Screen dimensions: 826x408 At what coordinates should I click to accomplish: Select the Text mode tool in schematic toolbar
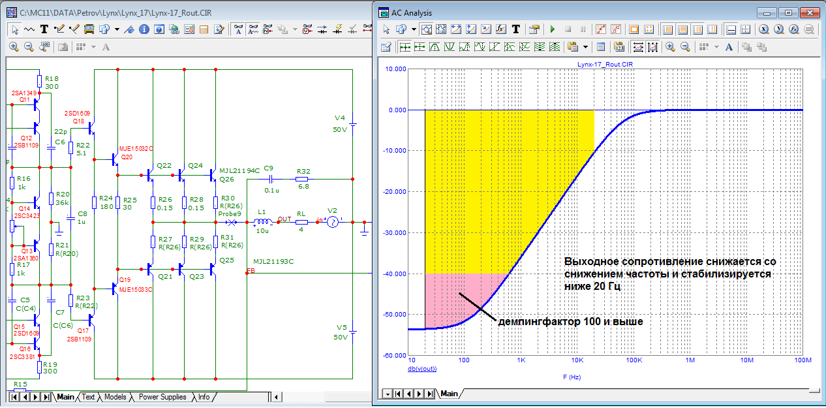click(x=44, y=29)
